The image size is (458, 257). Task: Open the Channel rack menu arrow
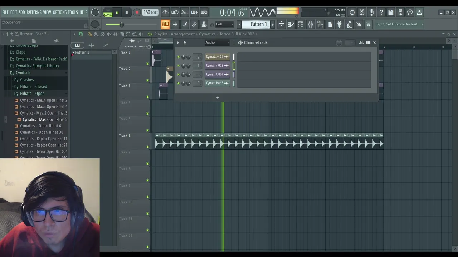[178, 43]
